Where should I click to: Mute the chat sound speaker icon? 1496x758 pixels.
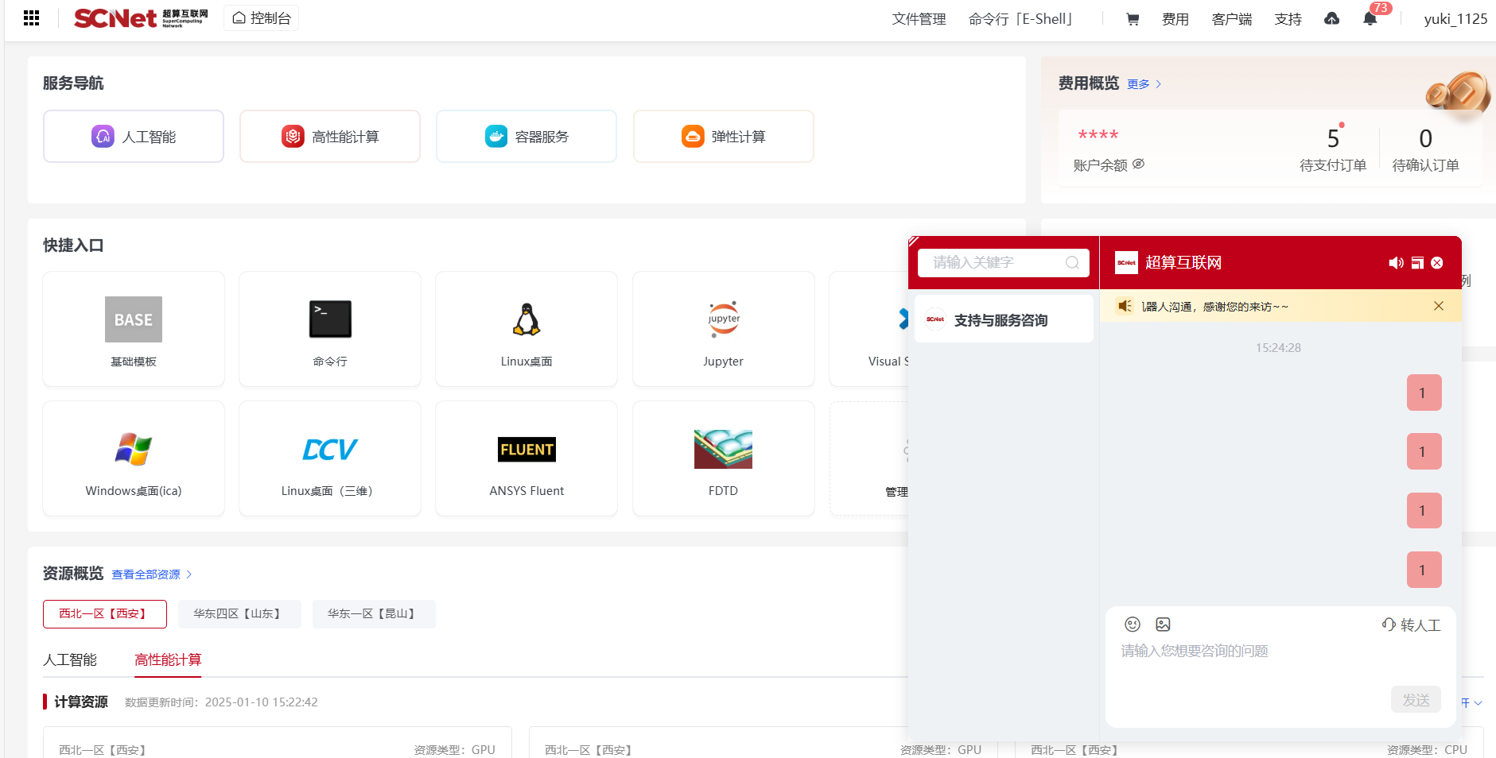click(x=1395, y=263)
